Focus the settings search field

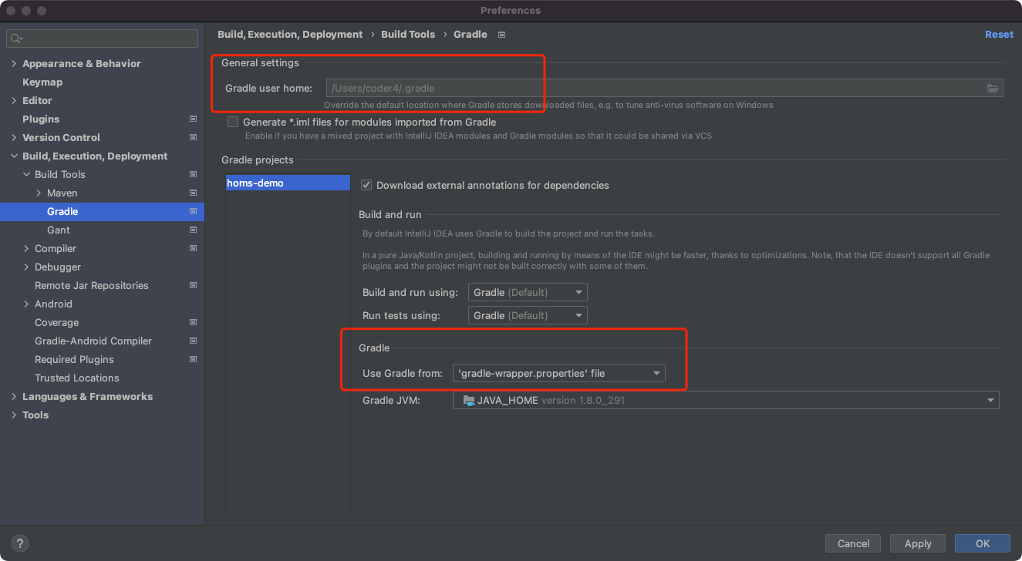[103, 39]
